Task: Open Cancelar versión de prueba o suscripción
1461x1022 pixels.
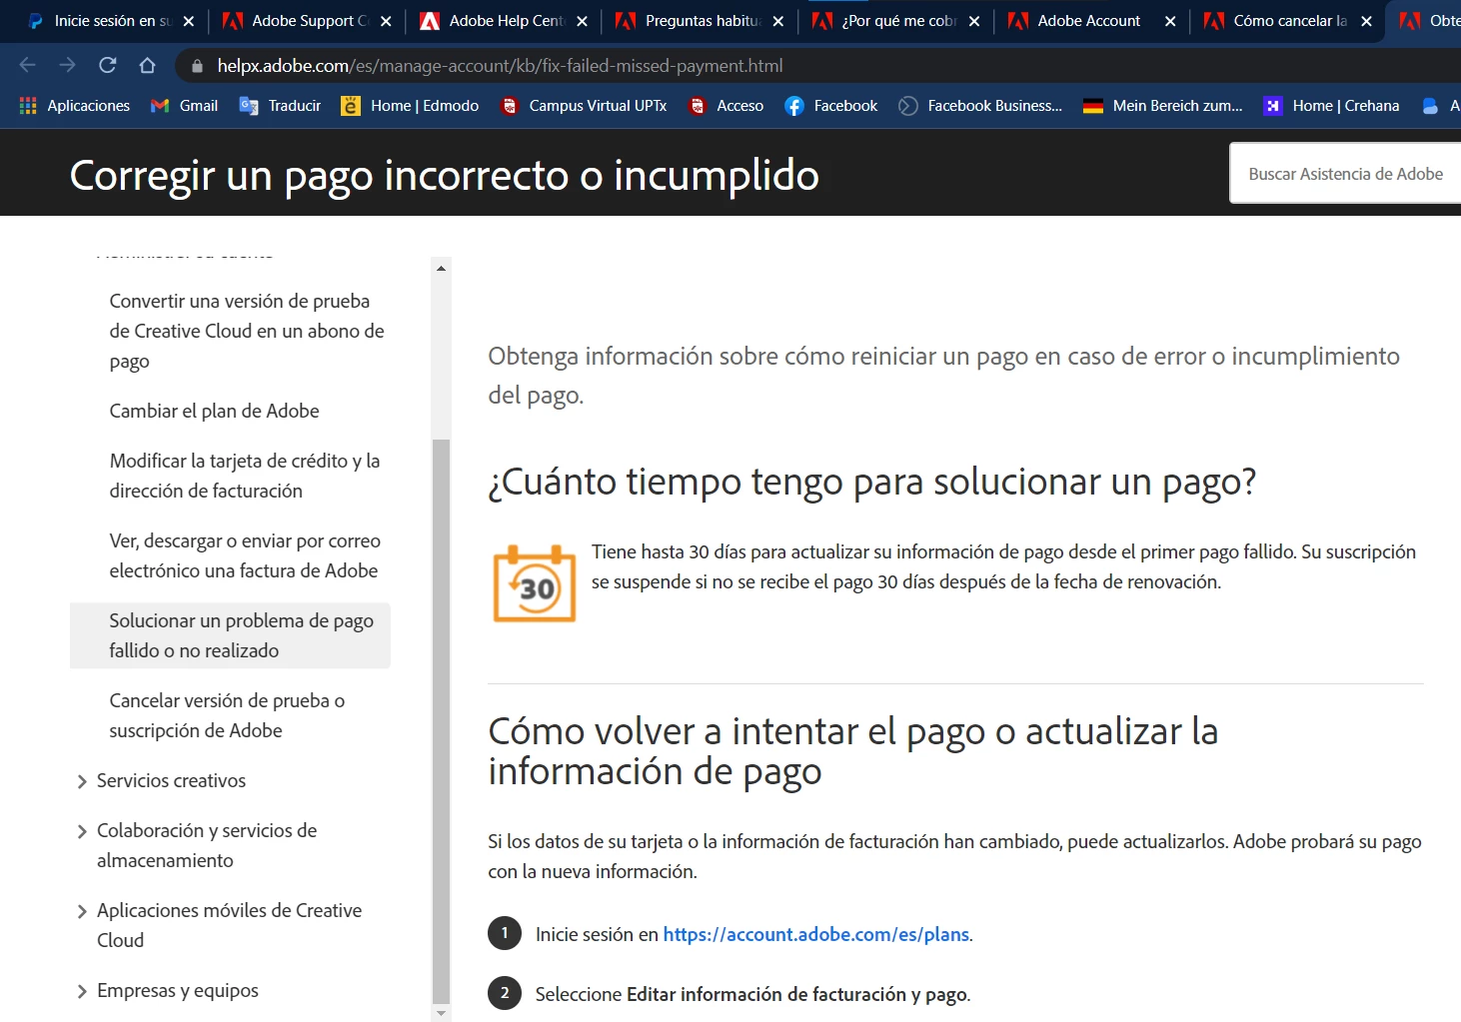Action: pyautogui.click(x=227, y=715)
